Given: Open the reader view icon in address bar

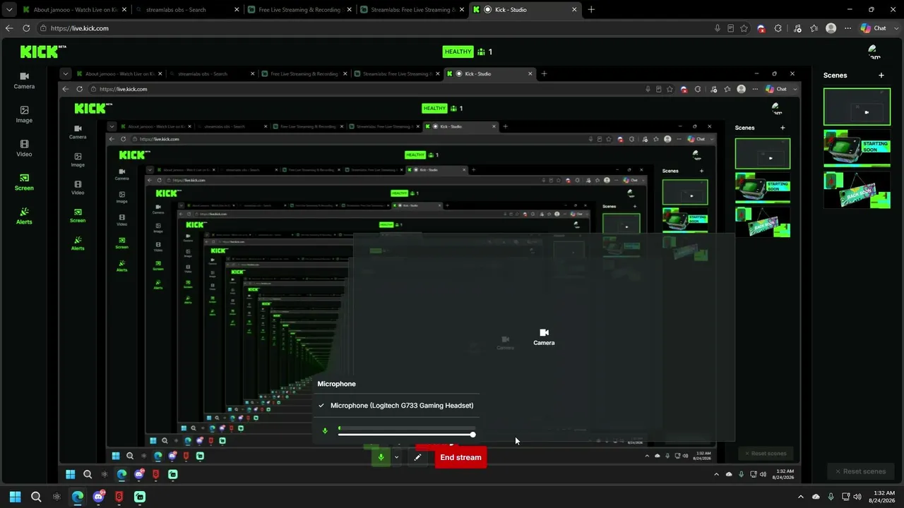Looking at the screenshot, I should click(730, 28).
